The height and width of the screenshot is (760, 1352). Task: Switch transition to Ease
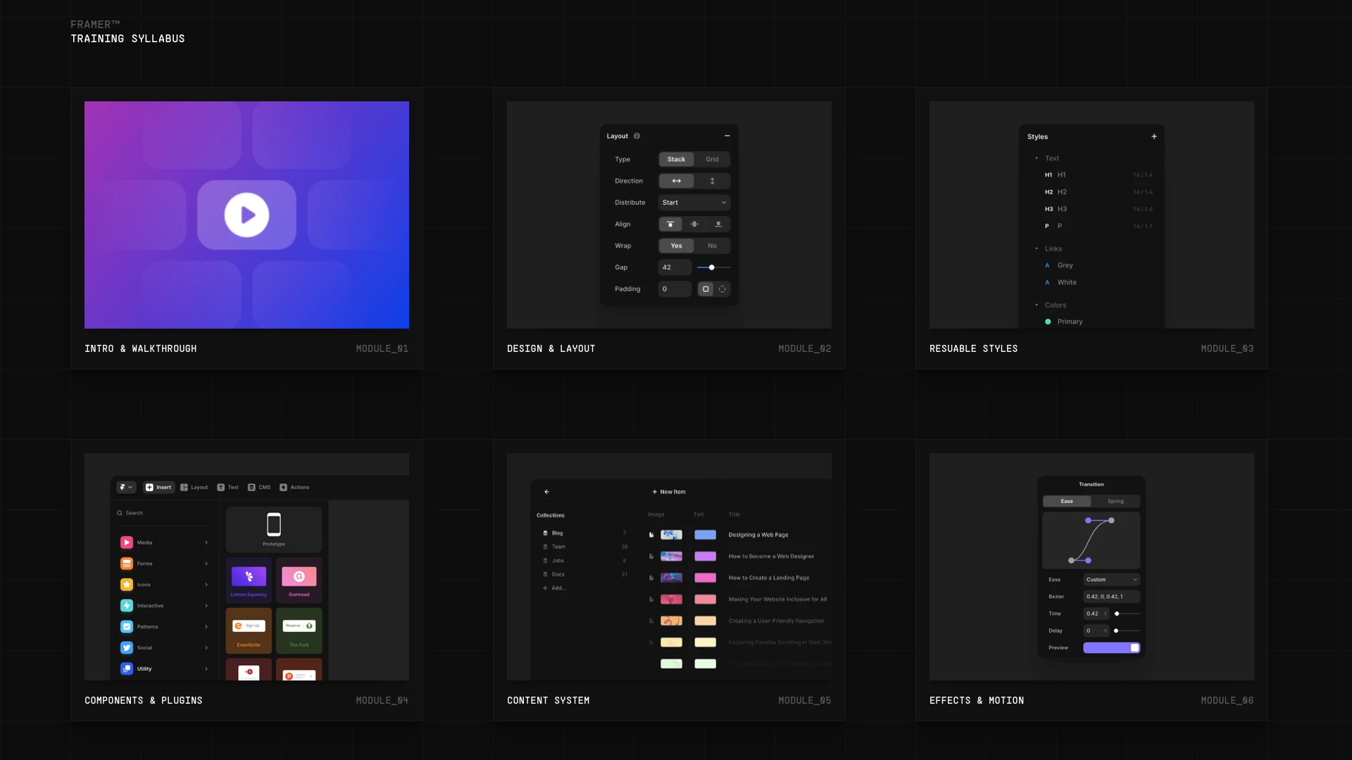(1067, 502)
